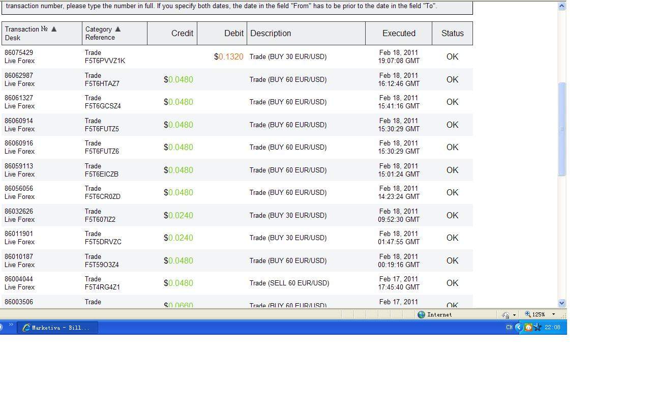Select transaction number 86003506
The height and width of the screenshot is (407, 651).
point(19,302)
